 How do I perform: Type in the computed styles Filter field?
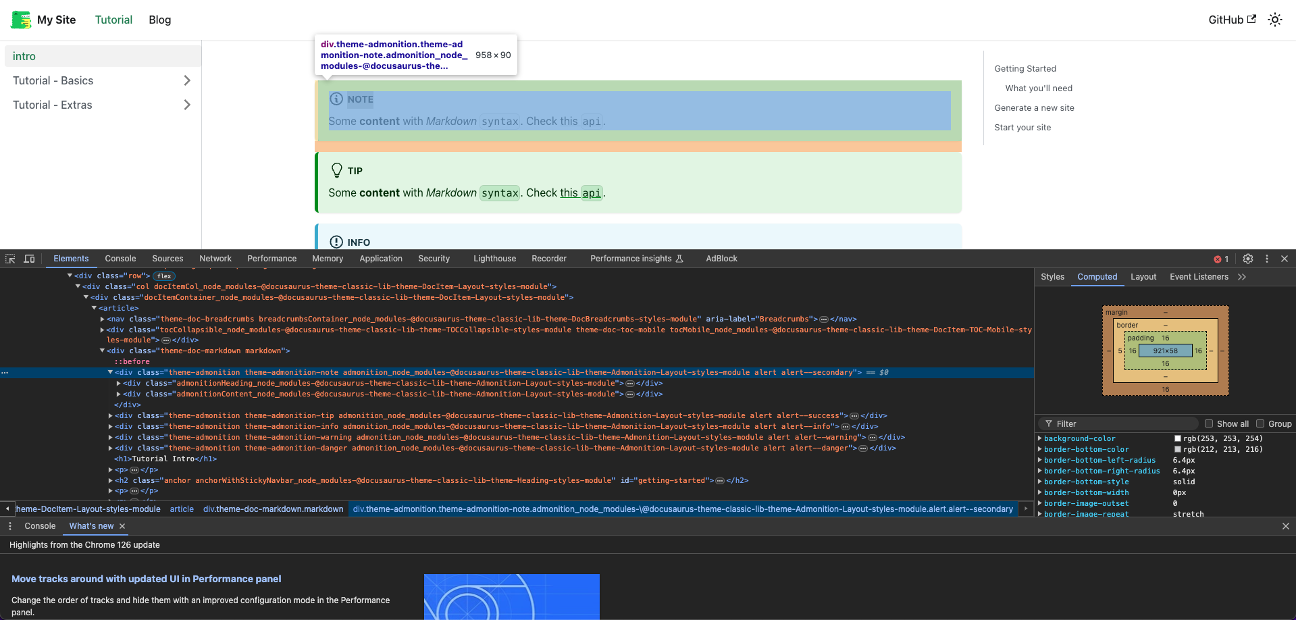(1121, 423)
